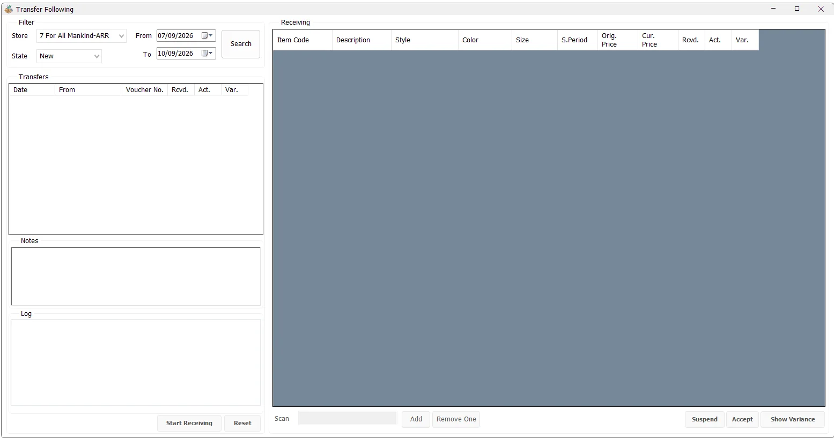Click S.Period column header
This screenshot has height=438, width=834.
pyautogui.click(x=578, y=40)
